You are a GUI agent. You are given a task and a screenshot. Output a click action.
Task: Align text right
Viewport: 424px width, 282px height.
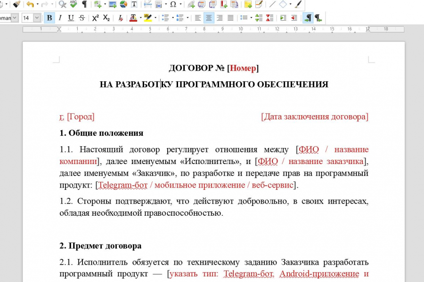pos(220,18)
